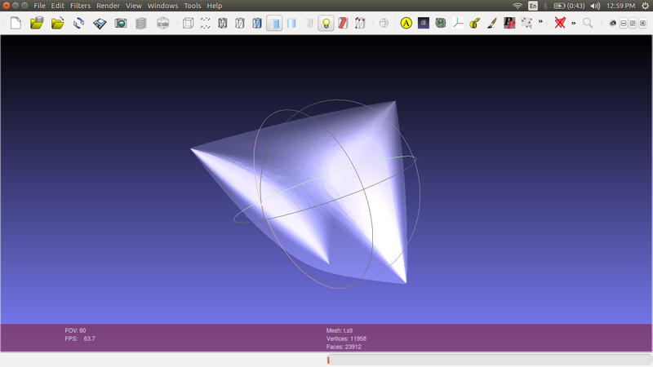Click the magnifier search icon
653x367 pixels.
(588, 23)
